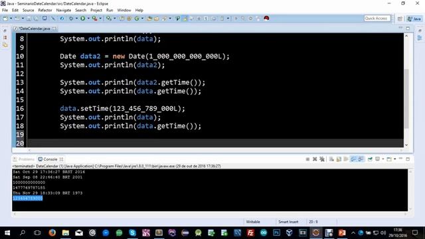
Task: Click the New Java Class icon
Action: click(137, 19)
